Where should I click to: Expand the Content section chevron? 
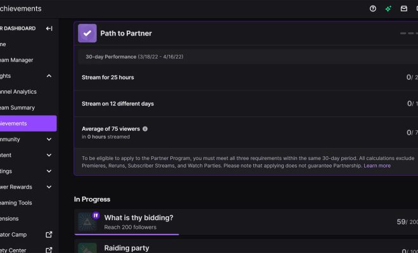[49, 155]
